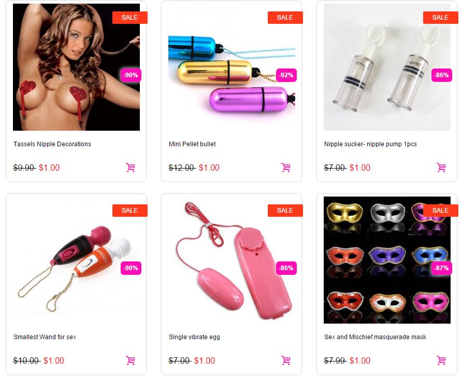
Task: Open Sex and Mischief masquerade mask link
Action: [x=375, y=337]
